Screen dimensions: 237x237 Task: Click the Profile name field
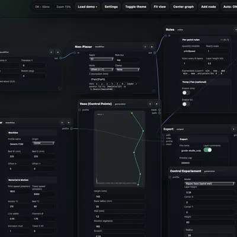(19, 144)
